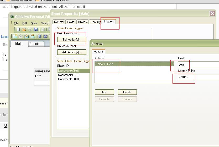Viewport: 219px width, 147px height.
Task: Click the Add Sheet icon with star
Action: [x=15, y=36]
